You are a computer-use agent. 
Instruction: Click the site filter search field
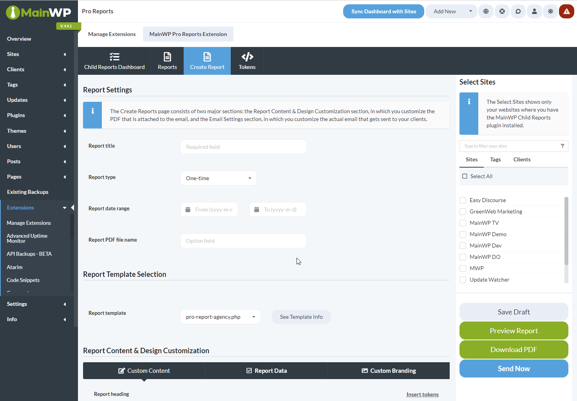click(x=514, y=146)
